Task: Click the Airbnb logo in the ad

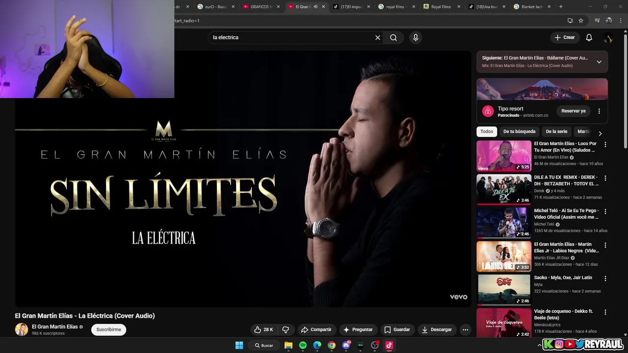Action: (x=488, y=111)
